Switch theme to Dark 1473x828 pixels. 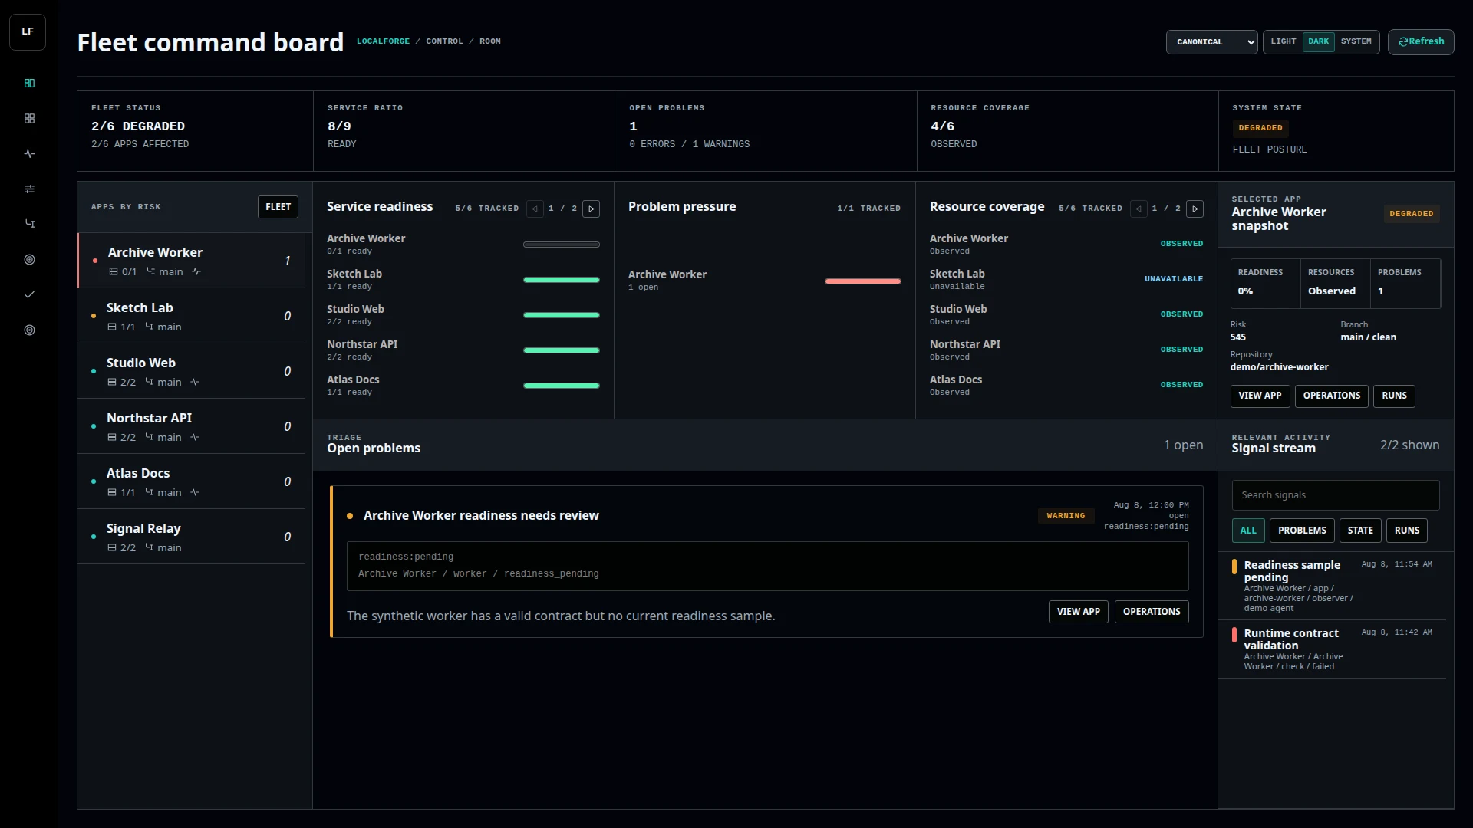[1318, 41]
